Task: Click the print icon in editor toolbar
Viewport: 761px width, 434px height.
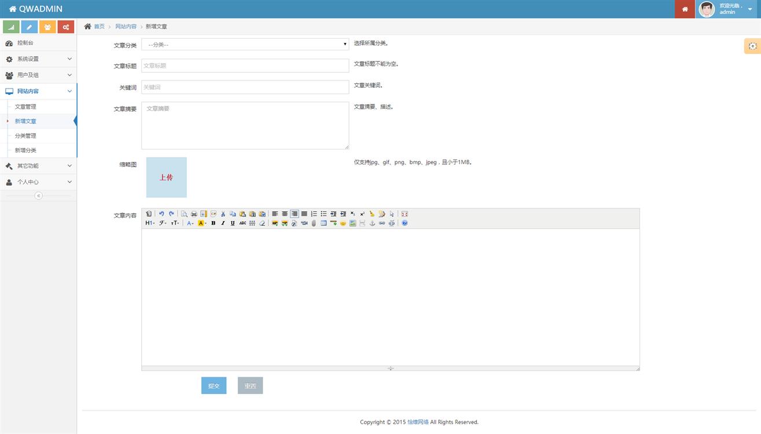Action: click(x=194, y=214)
